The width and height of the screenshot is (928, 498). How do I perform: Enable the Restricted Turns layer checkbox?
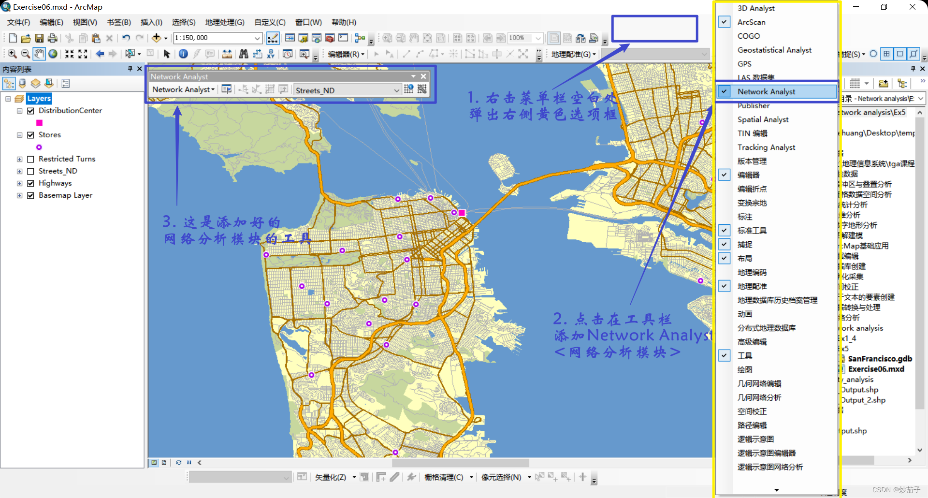point(31,159)
